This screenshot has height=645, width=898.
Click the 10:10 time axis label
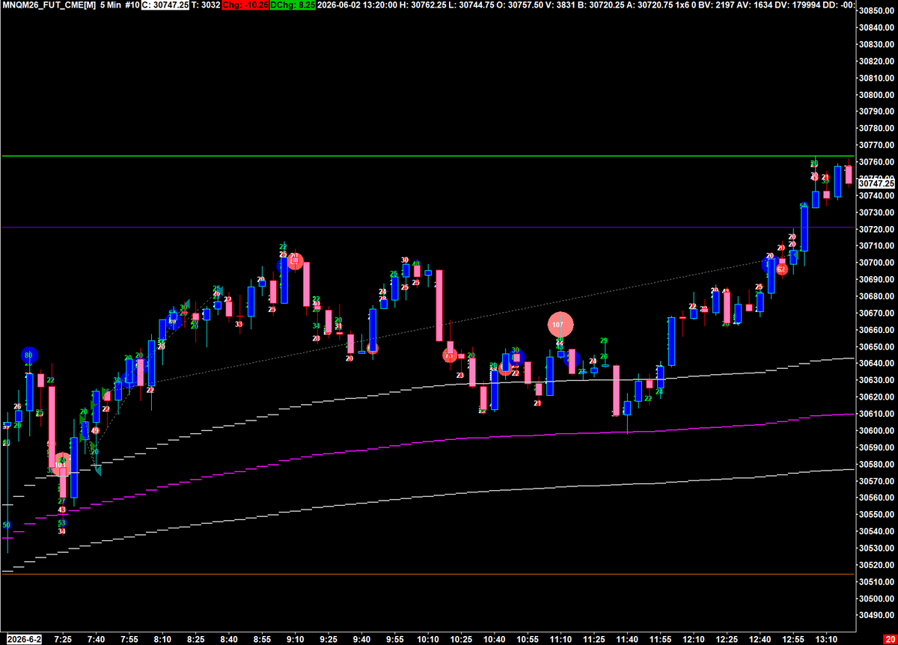click(x=428, y=639)
